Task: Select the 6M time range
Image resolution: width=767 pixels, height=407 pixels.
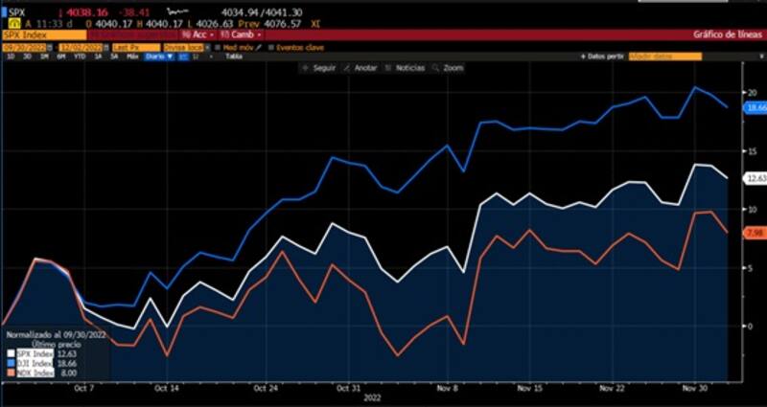Action: pyautogui.click(x=59, y=57)
